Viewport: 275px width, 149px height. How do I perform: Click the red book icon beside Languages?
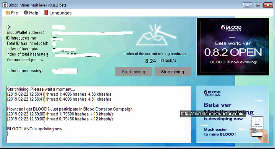(46, 13)
